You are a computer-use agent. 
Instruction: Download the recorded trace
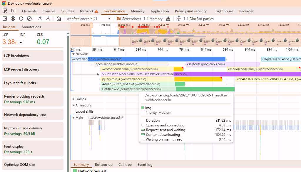click(48, 19)
